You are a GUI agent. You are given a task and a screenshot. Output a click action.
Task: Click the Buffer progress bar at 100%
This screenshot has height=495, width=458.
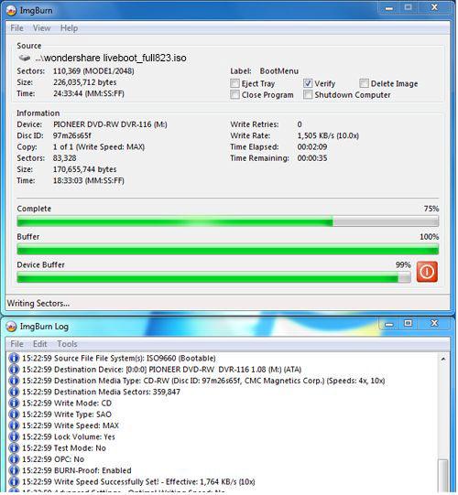click(x=227, y=250)
